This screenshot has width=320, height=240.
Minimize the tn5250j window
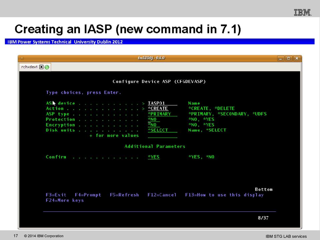pos(280,58)
